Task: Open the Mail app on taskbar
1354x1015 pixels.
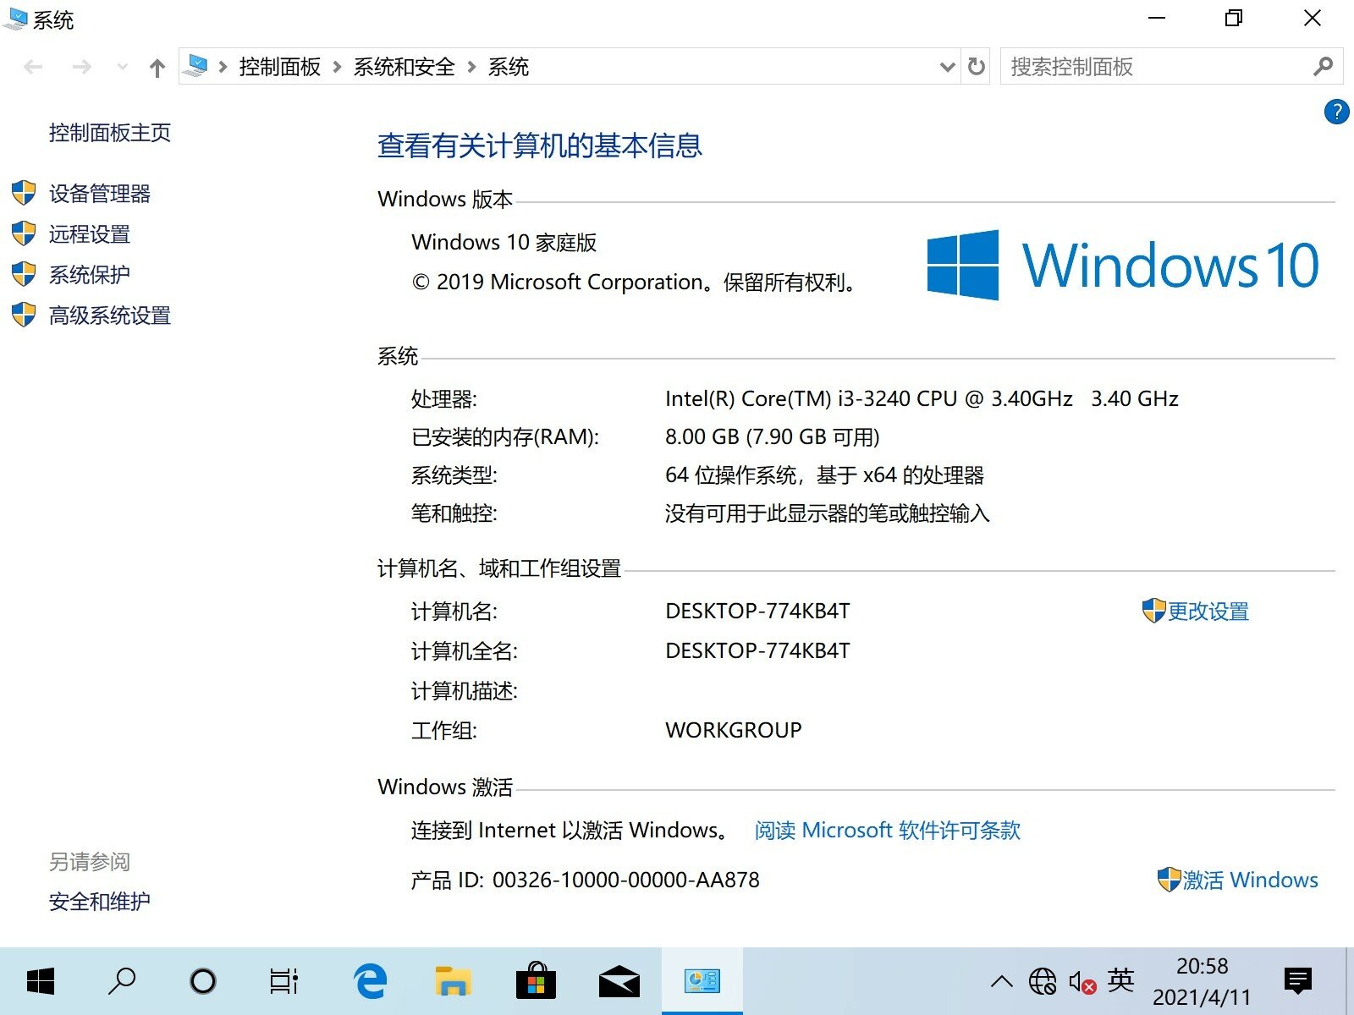Action: point(619,981)
